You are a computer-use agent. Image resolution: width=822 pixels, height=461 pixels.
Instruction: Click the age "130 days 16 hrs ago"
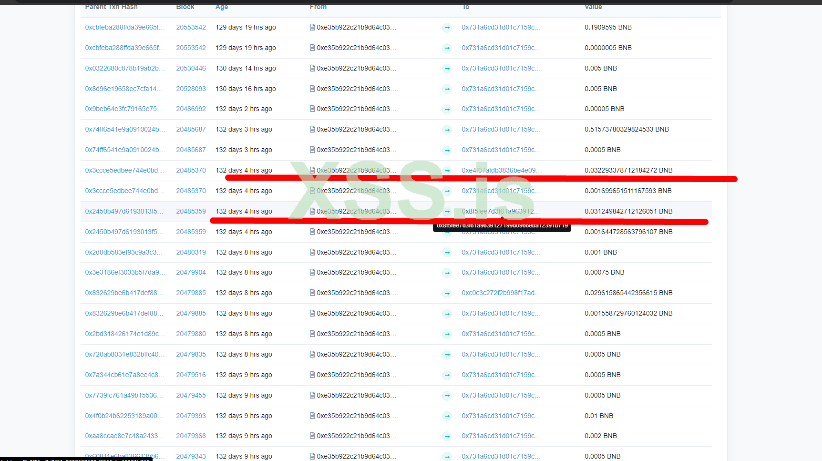point(246,89)
